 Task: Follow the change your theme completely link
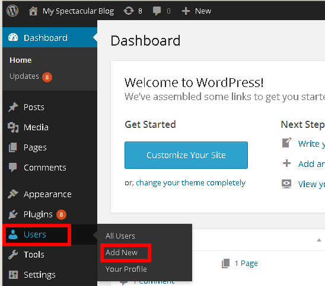[191, 183]
